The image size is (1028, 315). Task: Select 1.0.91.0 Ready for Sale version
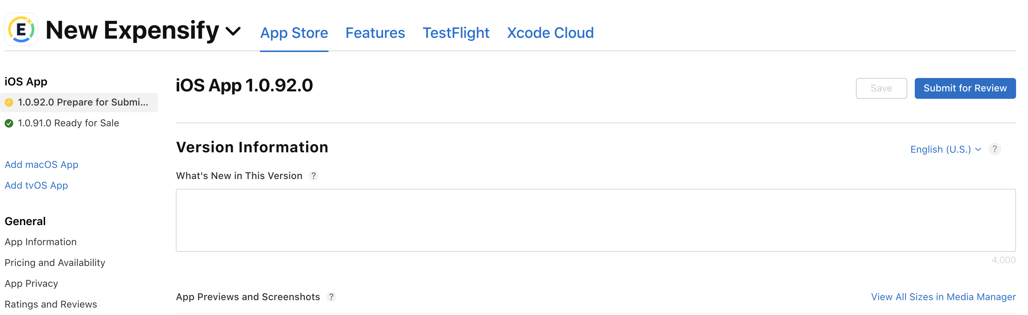pyautogui.click(x=68, y=123)
